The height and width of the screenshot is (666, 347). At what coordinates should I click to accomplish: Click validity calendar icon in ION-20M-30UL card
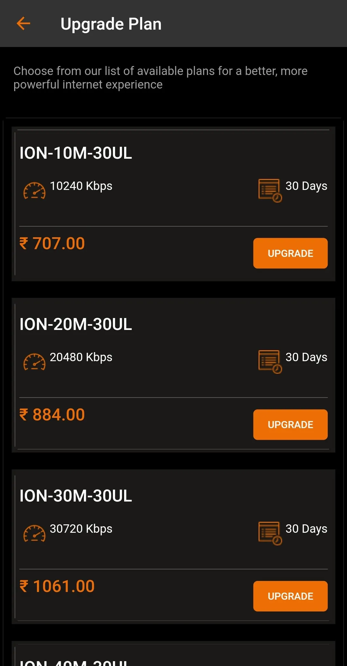(x=270, y=362)
